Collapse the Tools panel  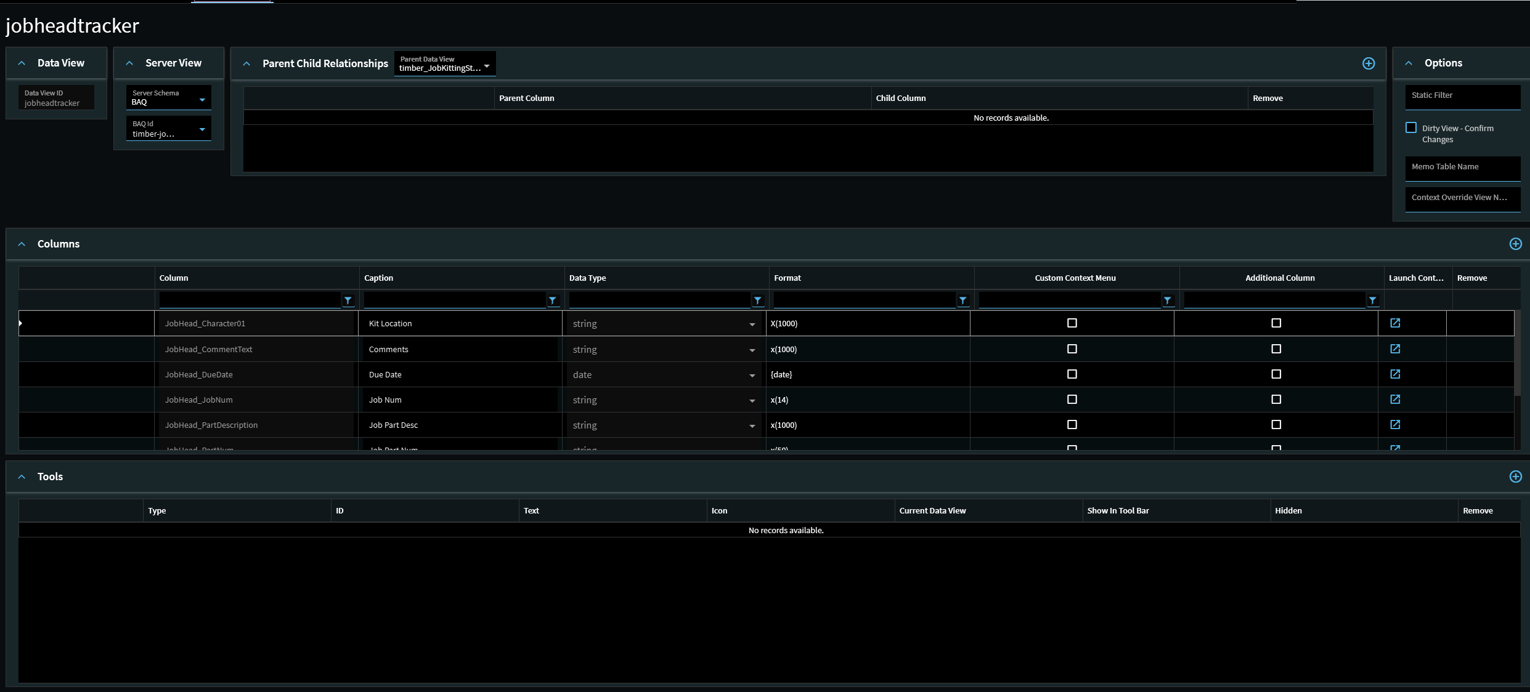[22, 477]
